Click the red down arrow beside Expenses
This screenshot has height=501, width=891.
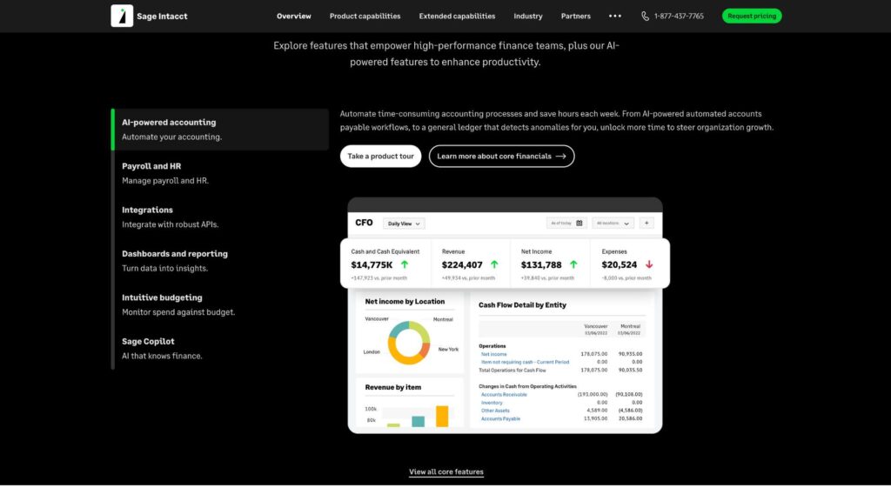point(648,263)
